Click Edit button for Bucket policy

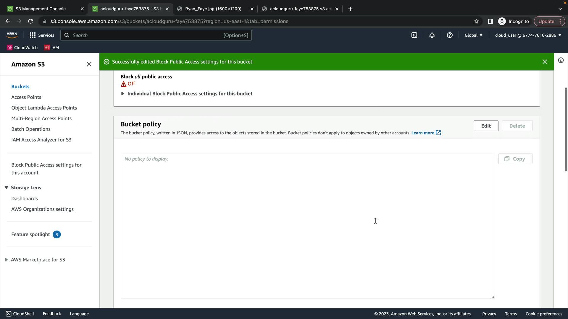[x=486, y=126]
